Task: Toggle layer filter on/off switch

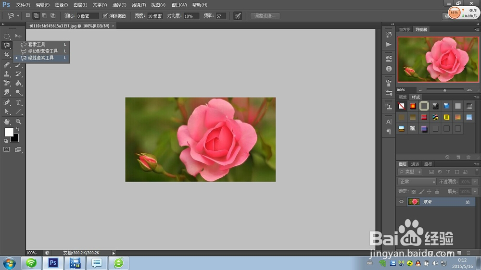Action: (x=476, y=172)
